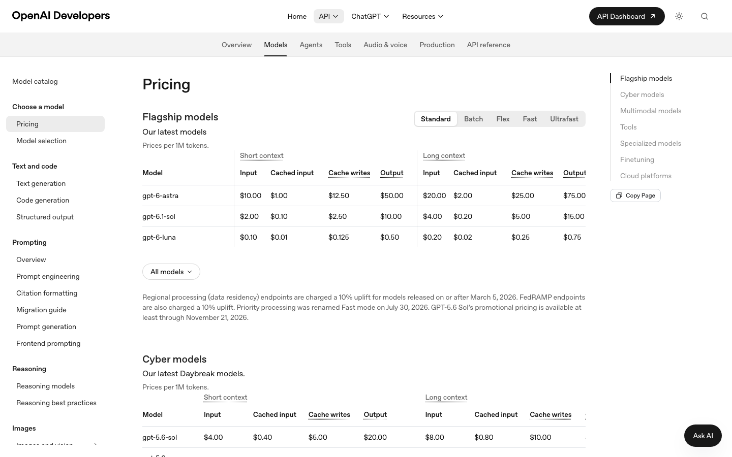This screenshot has height=457, width=732.
Task: Open the Production tab
Action: [x=437, y=45]
